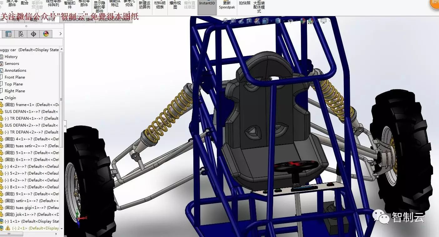Select SUS DEPAN<1> component
The width and height of the screenshot is (439, 237).
coord(30,112)
